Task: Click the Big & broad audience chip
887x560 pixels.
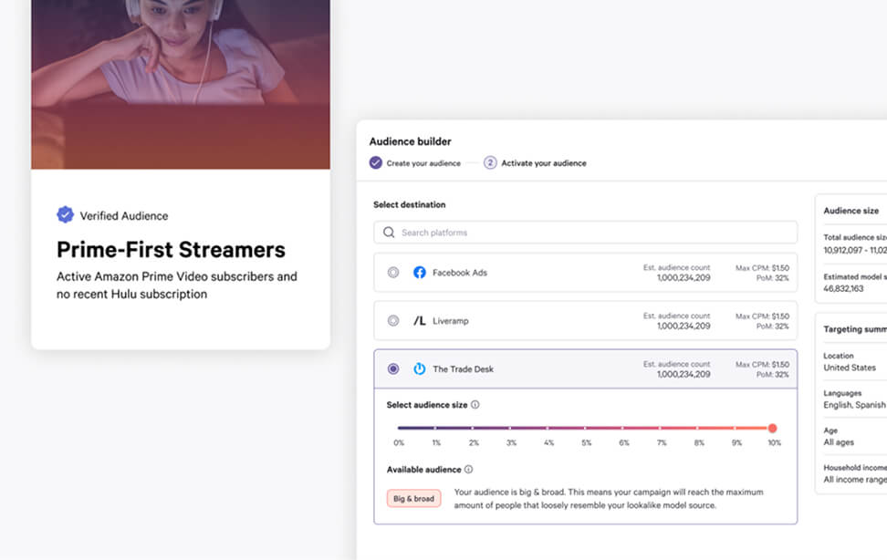Action: coord(412,498)
